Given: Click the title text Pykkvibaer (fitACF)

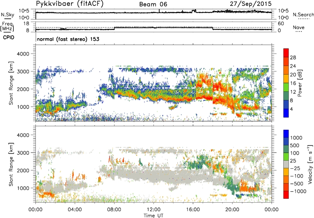Looking at the screenshot, I should 70,4.
